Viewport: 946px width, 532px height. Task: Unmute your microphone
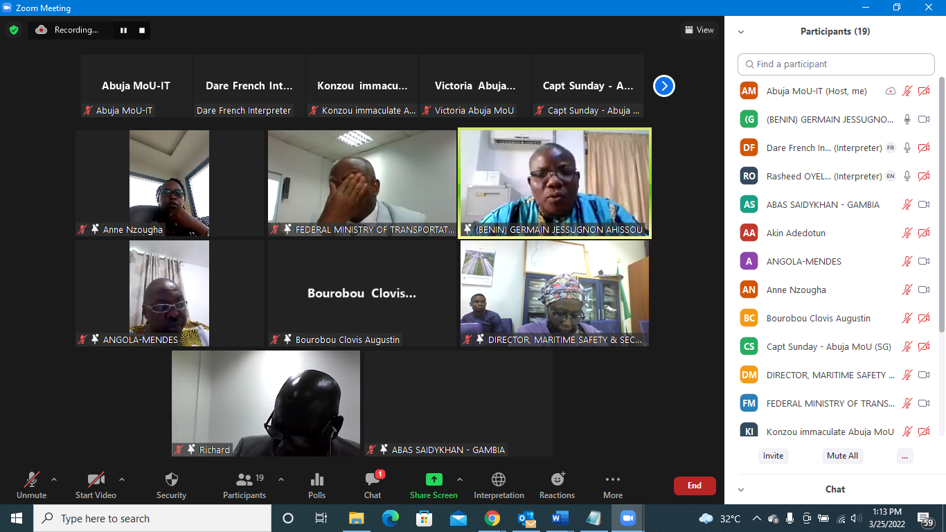[31, 485]
